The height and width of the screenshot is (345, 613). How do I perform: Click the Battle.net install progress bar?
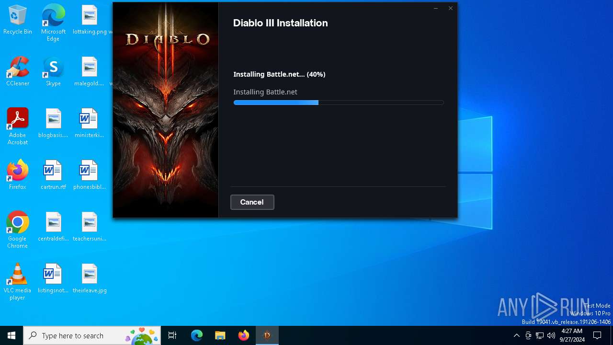coord(339,103)
